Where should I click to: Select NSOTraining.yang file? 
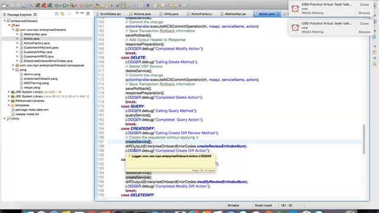point(36,83)
